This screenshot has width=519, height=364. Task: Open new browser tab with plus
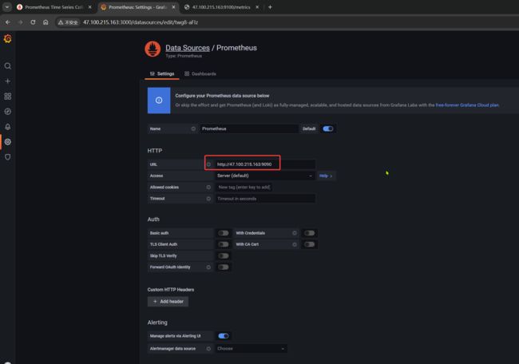tap(270, 7)
